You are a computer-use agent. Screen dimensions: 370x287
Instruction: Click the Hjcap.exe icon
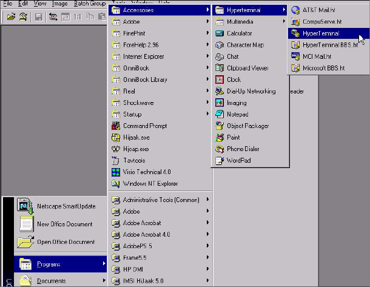pos(116,149)
